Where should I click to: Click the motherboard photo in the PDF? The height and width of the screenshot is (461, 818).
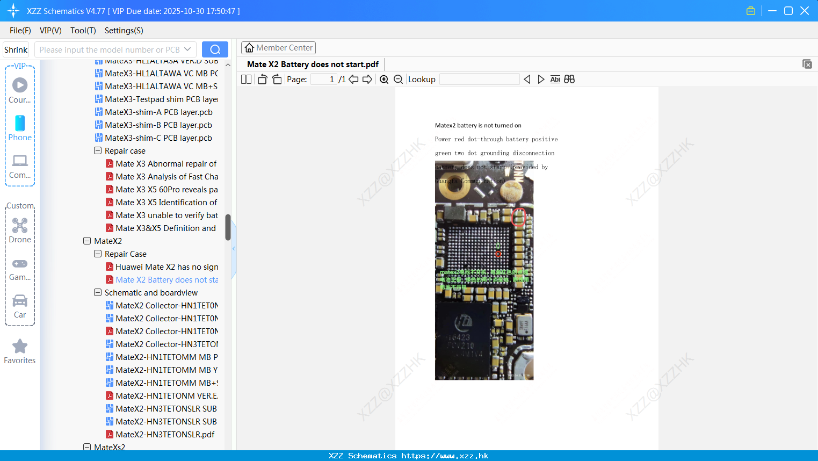point(484,271)
